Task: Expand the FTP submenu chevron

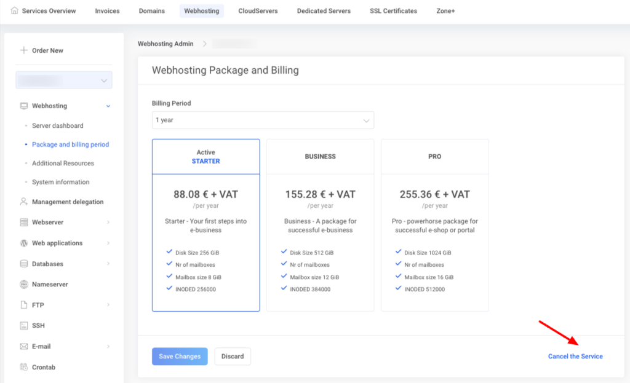Action: (x=108, y=305)
